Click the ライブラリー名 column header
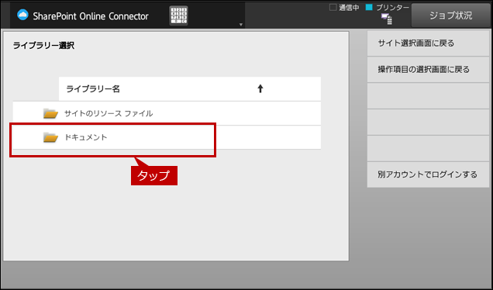This screenshot has height=290, width=493. [190, 88]
